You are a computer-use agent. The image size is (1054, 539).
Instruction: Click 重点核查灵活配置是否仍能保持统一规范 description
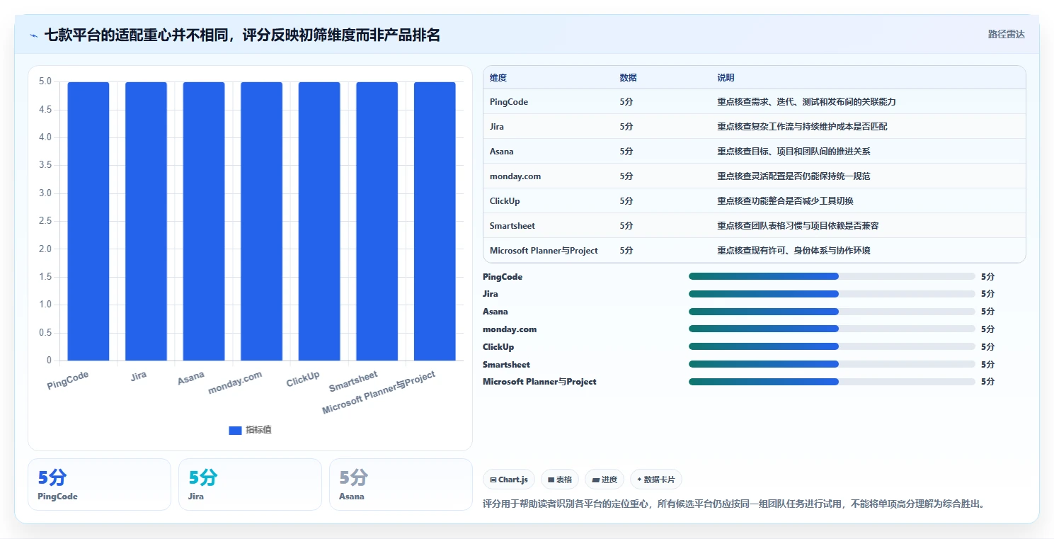(794, 176)
